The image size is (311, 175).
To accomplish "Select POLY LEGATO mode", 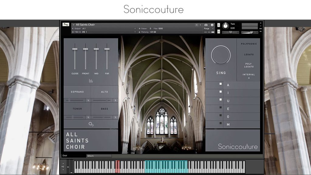I will tap(249, 65).
